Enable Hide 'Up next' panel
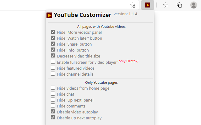 tap(53, 100)
